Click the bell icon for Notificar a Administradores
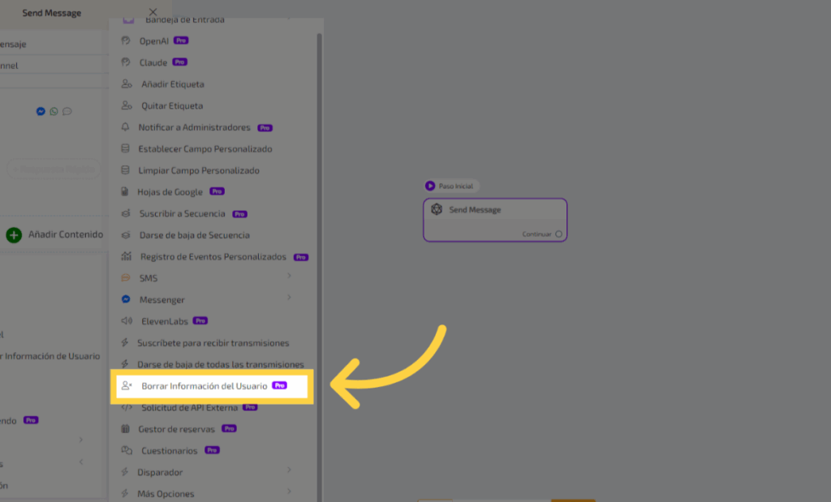The image size is (831, 502). point(125,127)
